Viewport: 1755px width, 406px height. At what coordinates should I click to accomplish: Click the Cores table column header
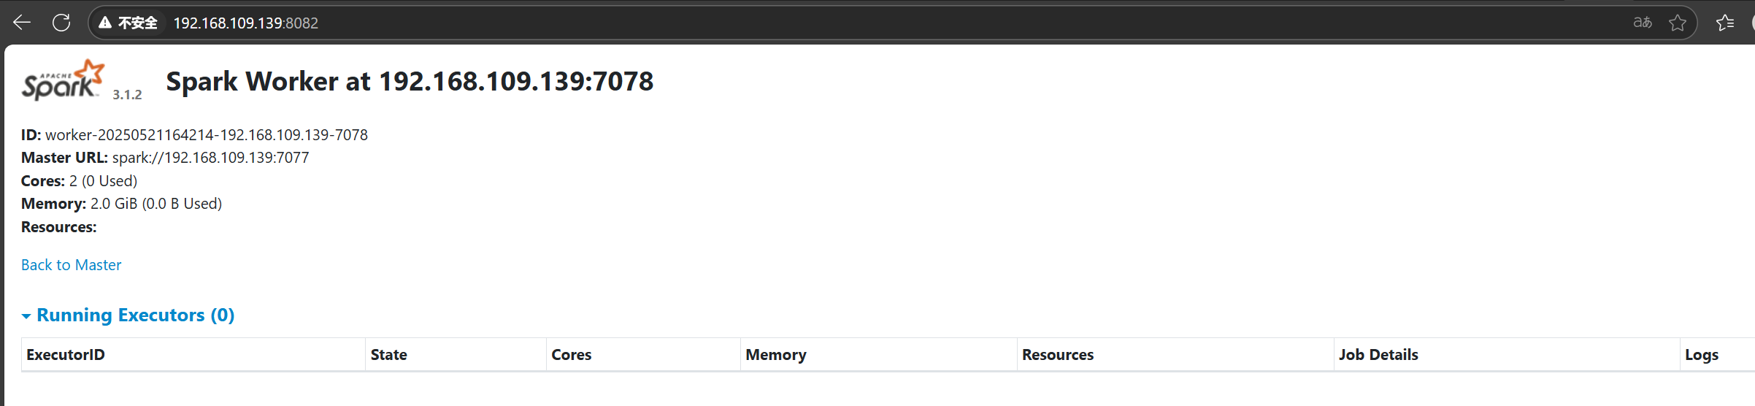tap(571, 355)
